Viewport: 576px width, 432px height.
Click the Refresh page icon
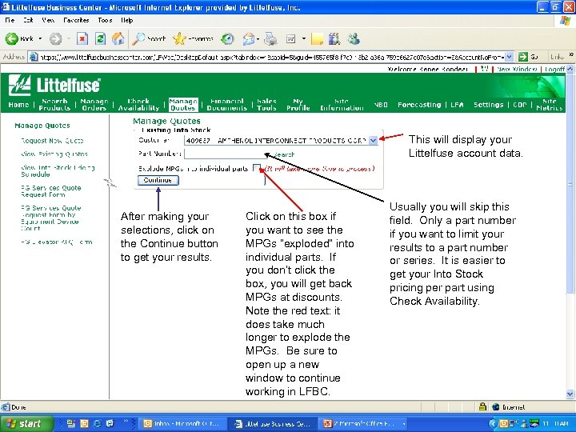(x=100, y=38)
